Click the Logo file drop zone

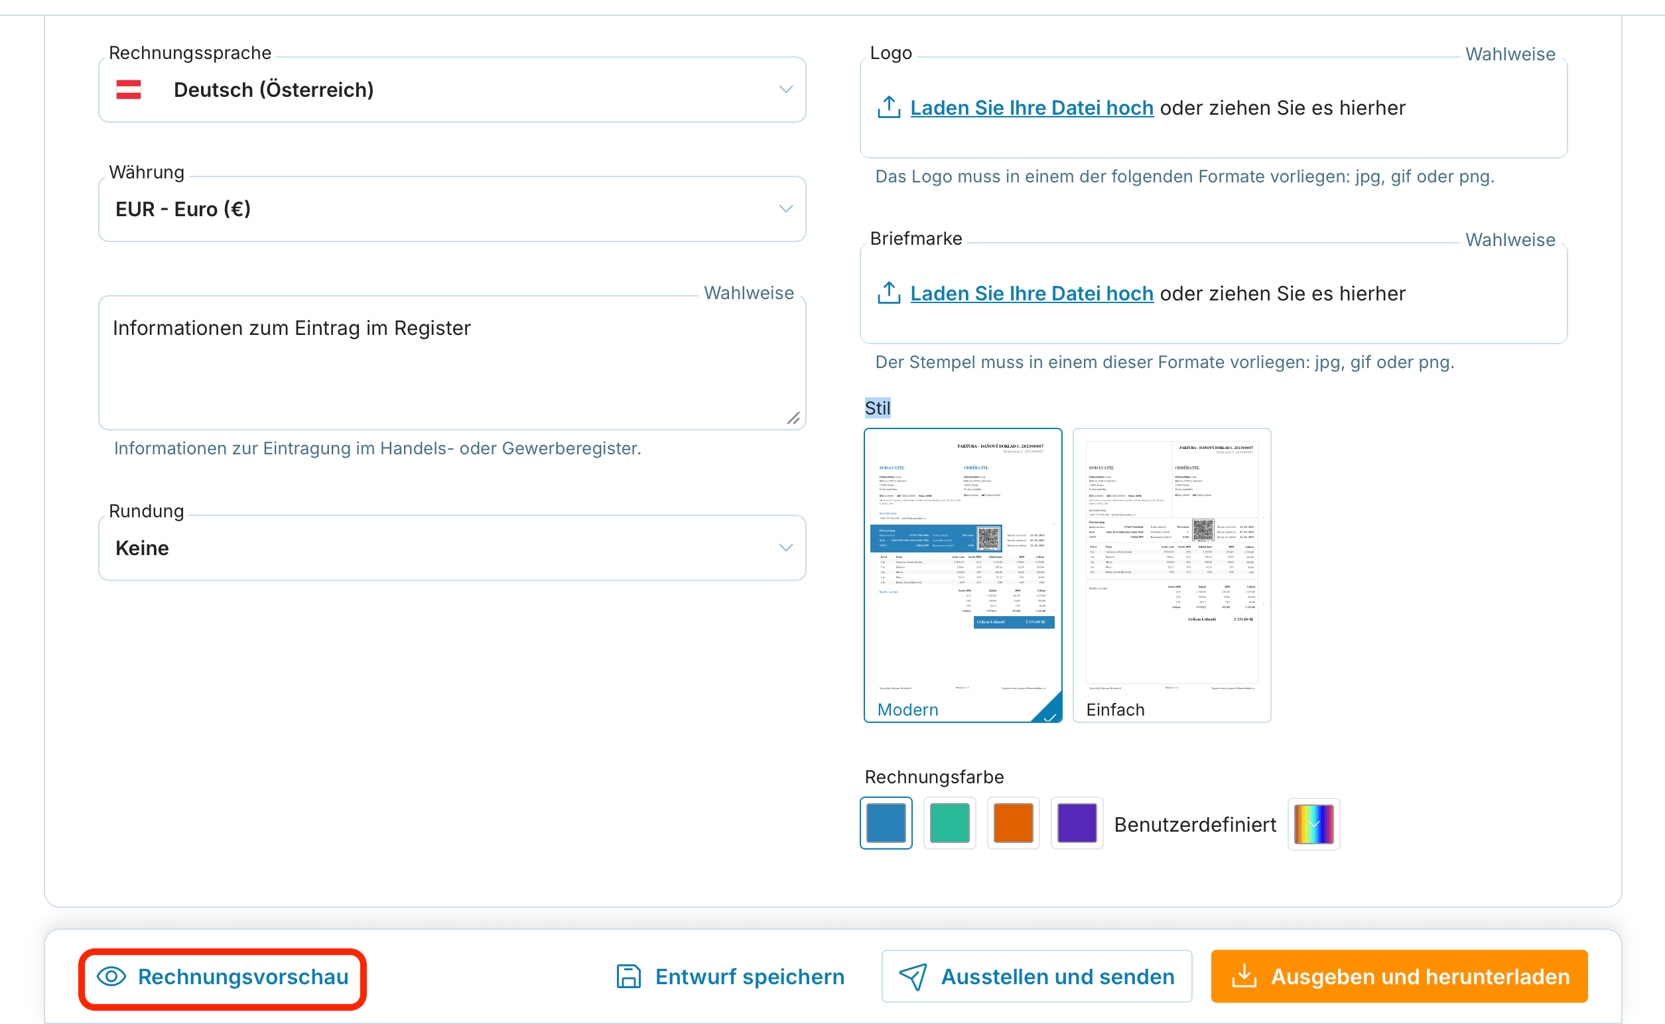tap(1213, 107)
